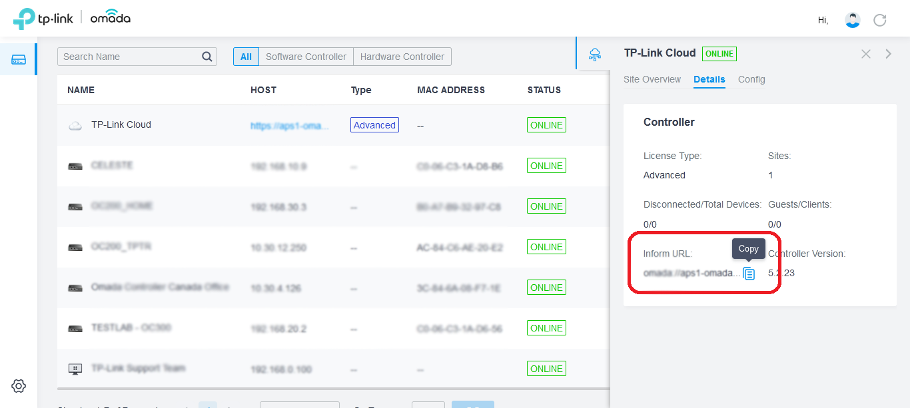The width and height of the screenshot is (910, 408).
Task: Click the ONLINE status in the TESTLAB - OC300 row
Action: pos(546,328)
